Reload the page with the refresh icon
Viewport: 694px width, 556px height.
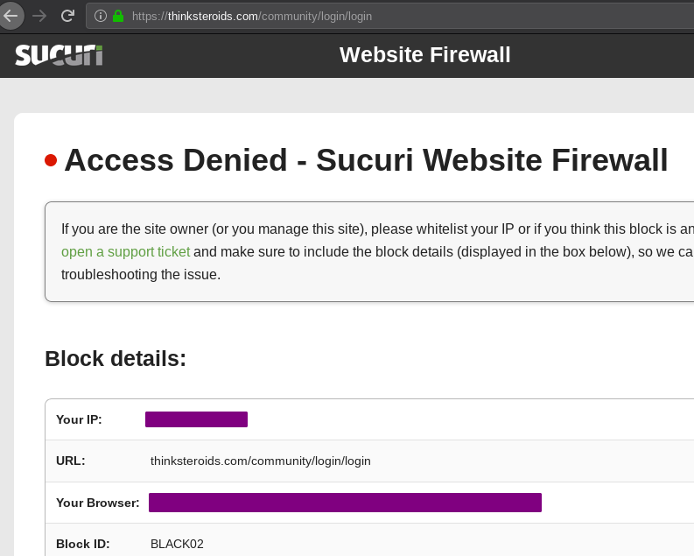point(67,16)
